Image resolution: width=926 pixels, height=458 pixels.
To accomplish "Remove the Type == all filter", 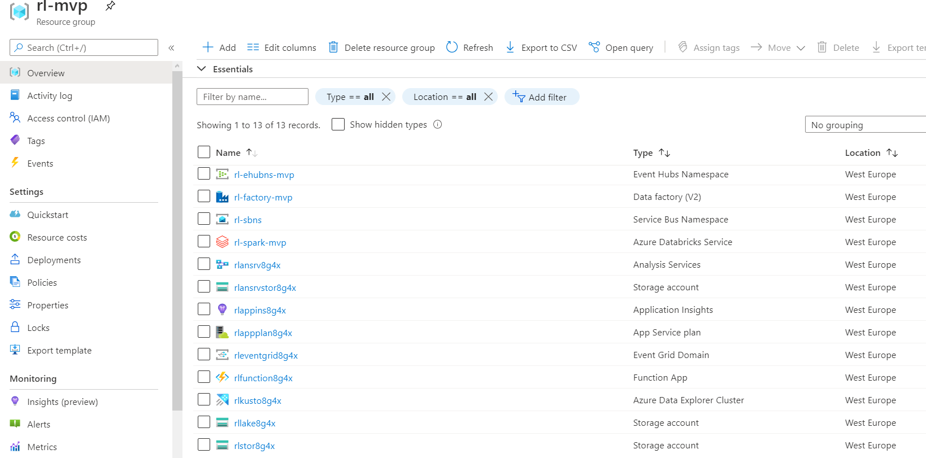I will (386, 97).
